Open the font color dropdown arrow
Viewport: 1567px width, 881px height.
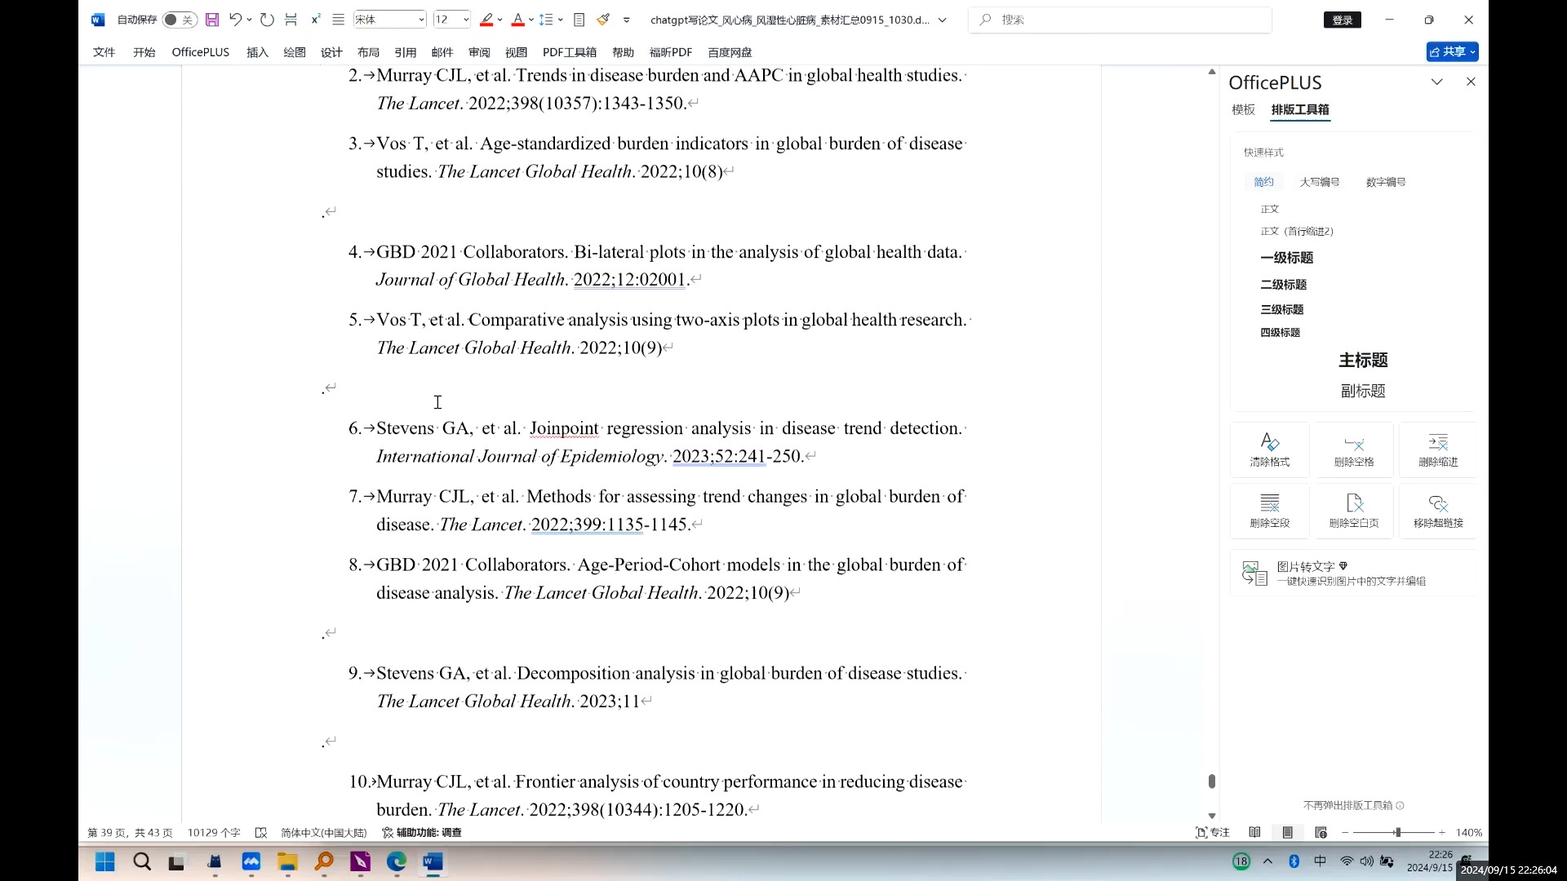click(530, 20)
